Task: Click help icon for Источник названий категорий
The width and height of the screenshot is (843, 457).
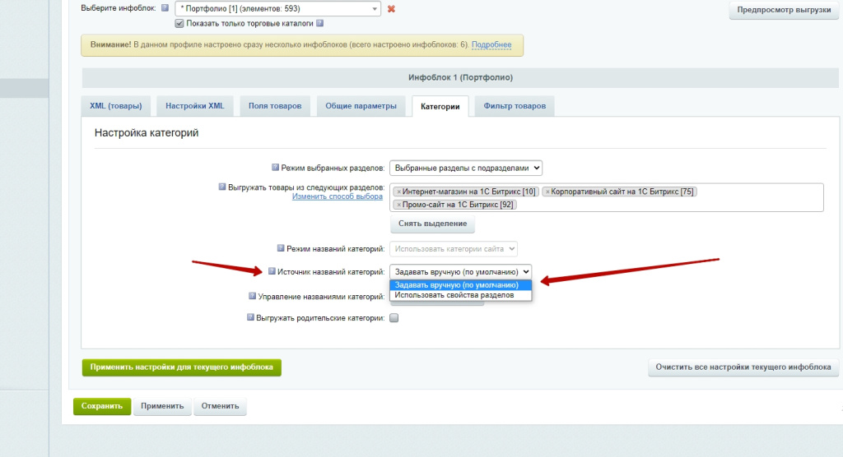Action: click(272, 271)
